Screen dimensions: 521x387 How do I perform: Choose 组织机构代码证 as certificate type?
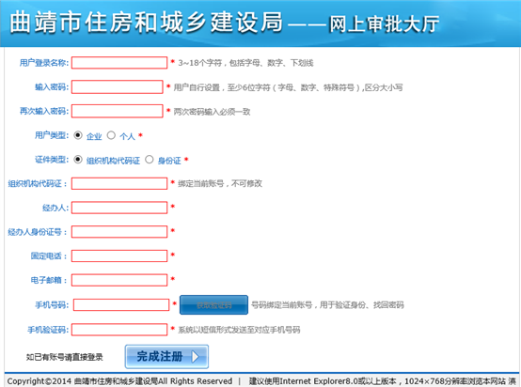(78, 160)
